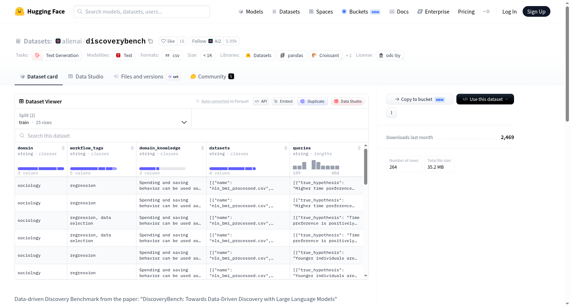Sort the queries column
This screenshot has width=570, height=307.
[x=359, y=148]
